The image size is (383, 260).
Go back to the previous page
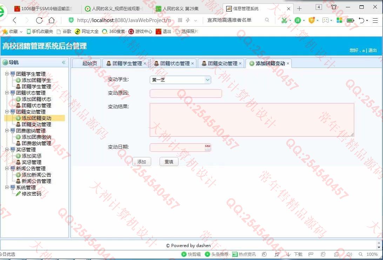click(x=15, y=20)
